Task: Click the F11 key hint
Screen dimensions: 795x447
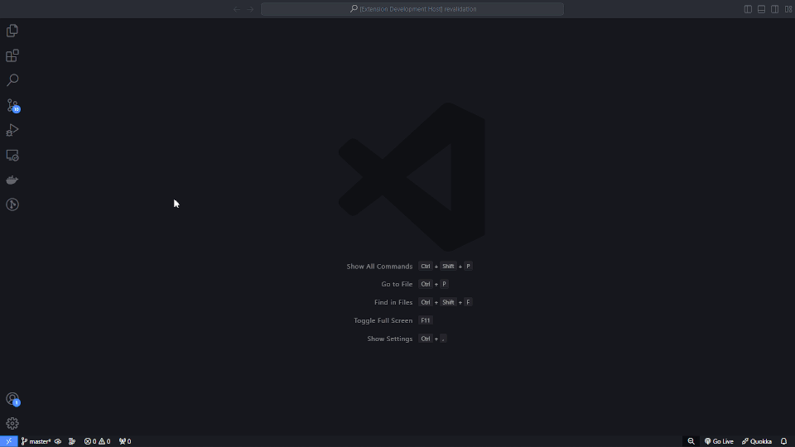Action: pos(426,321)
